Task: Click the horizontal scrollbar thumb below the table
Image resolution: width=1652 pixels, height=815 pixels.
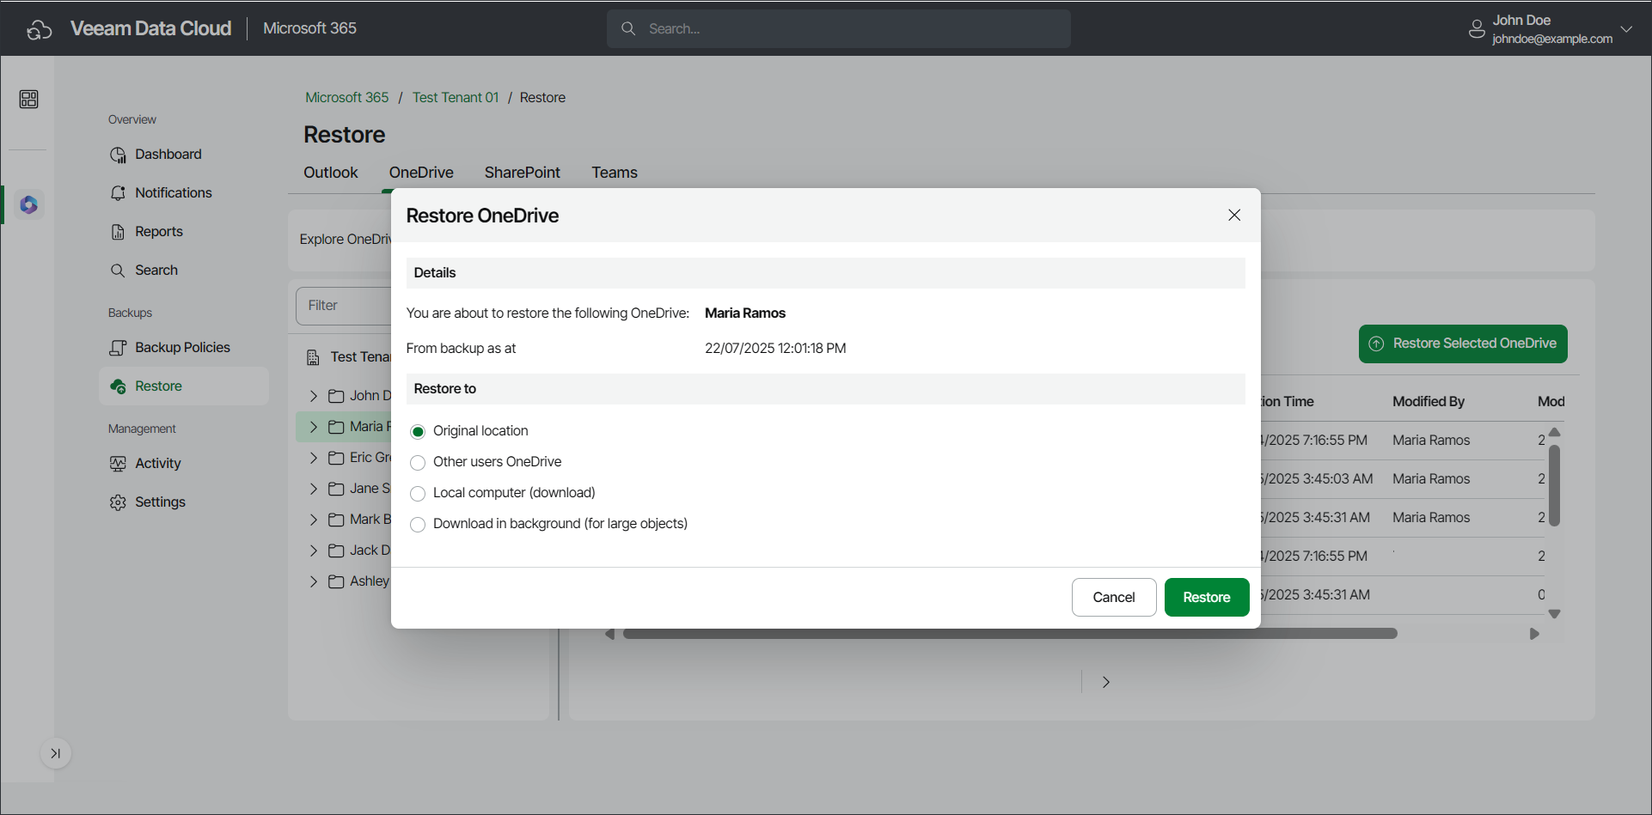Action: point(1010,634)
